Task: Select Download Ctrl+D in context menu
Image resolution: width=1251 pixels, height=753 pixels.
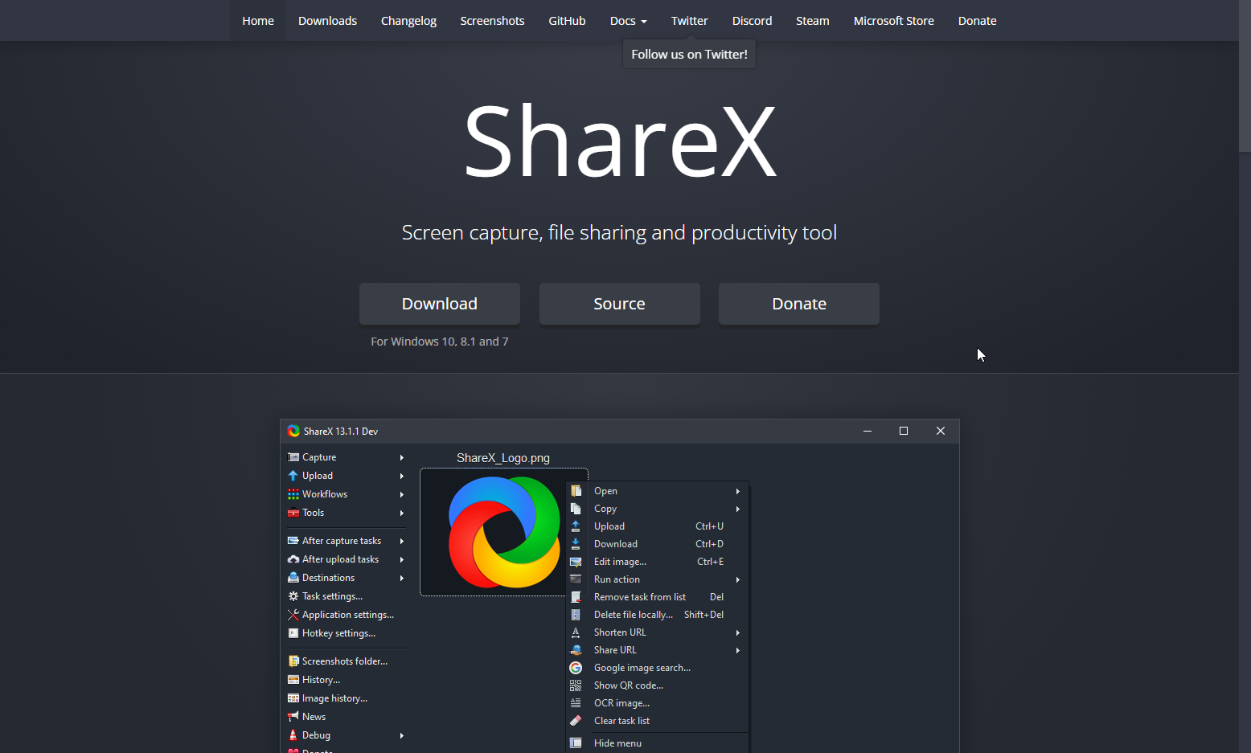Action: click(658, 544)
